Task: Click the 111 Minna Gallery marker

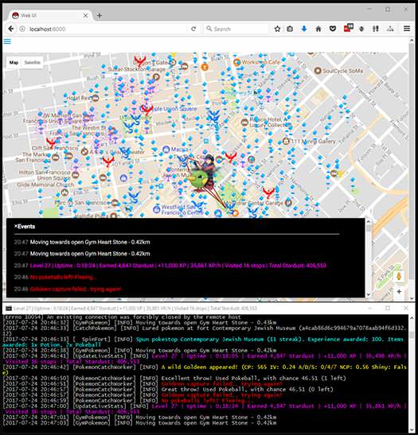Action: point(286,141)
